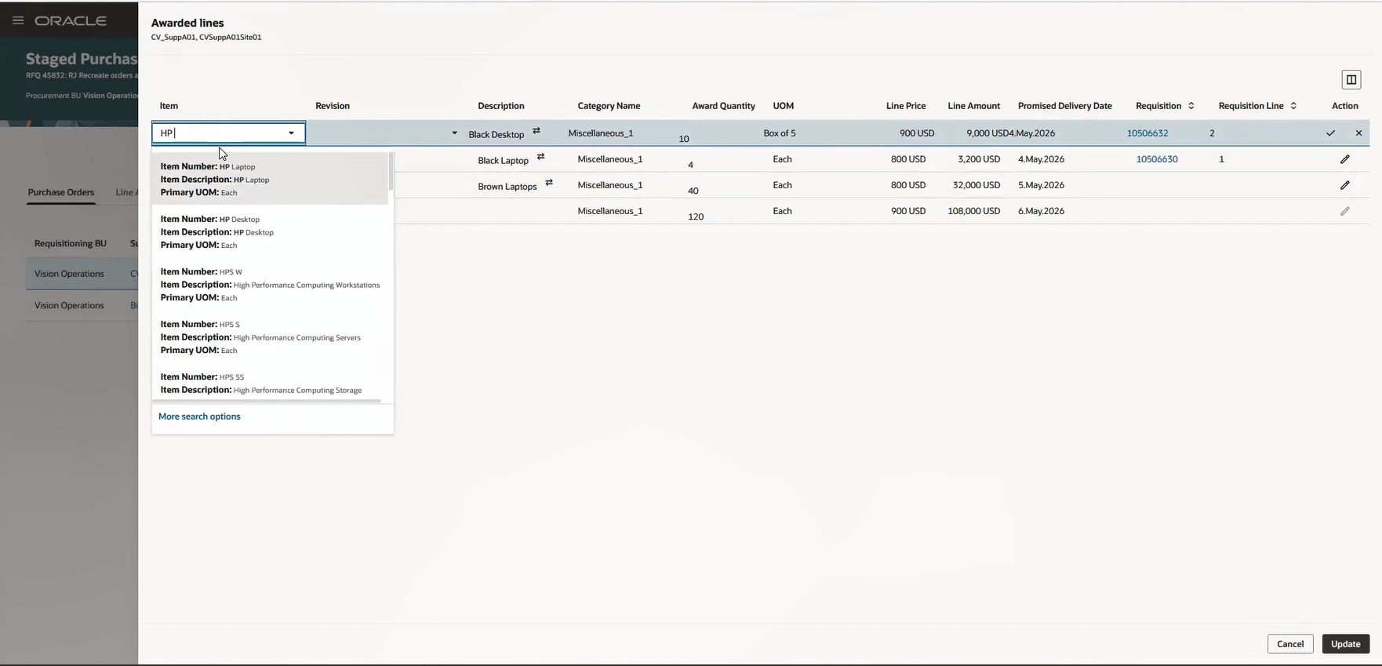This screenshot has width=1382, height=666.
Task: Click the Cancel button
Action: (x=1290, y=644)
